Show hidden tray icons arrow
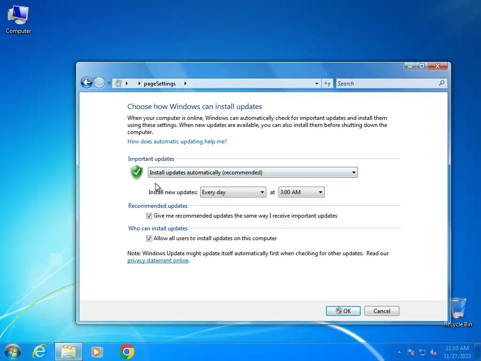This screenshot has width=481, height=361. pyautogui.click(x=399, y=352)
